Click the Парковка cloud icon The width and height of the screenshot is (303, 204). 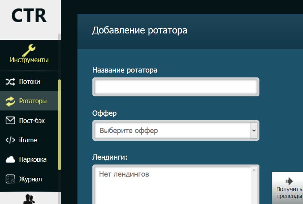click(x=10, y=160)
